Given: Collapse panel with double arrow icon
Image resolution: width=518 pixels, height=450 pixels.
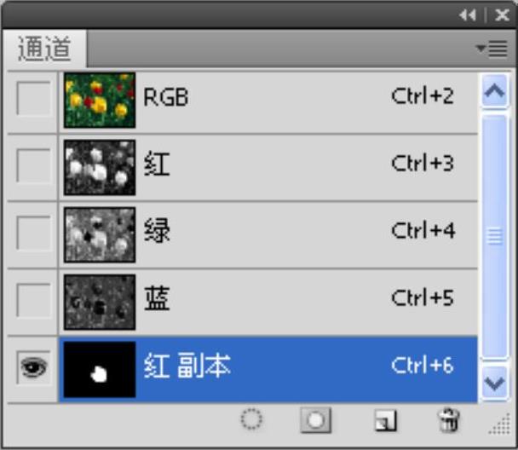Looking at the screenshot, I should click(468, 15).
